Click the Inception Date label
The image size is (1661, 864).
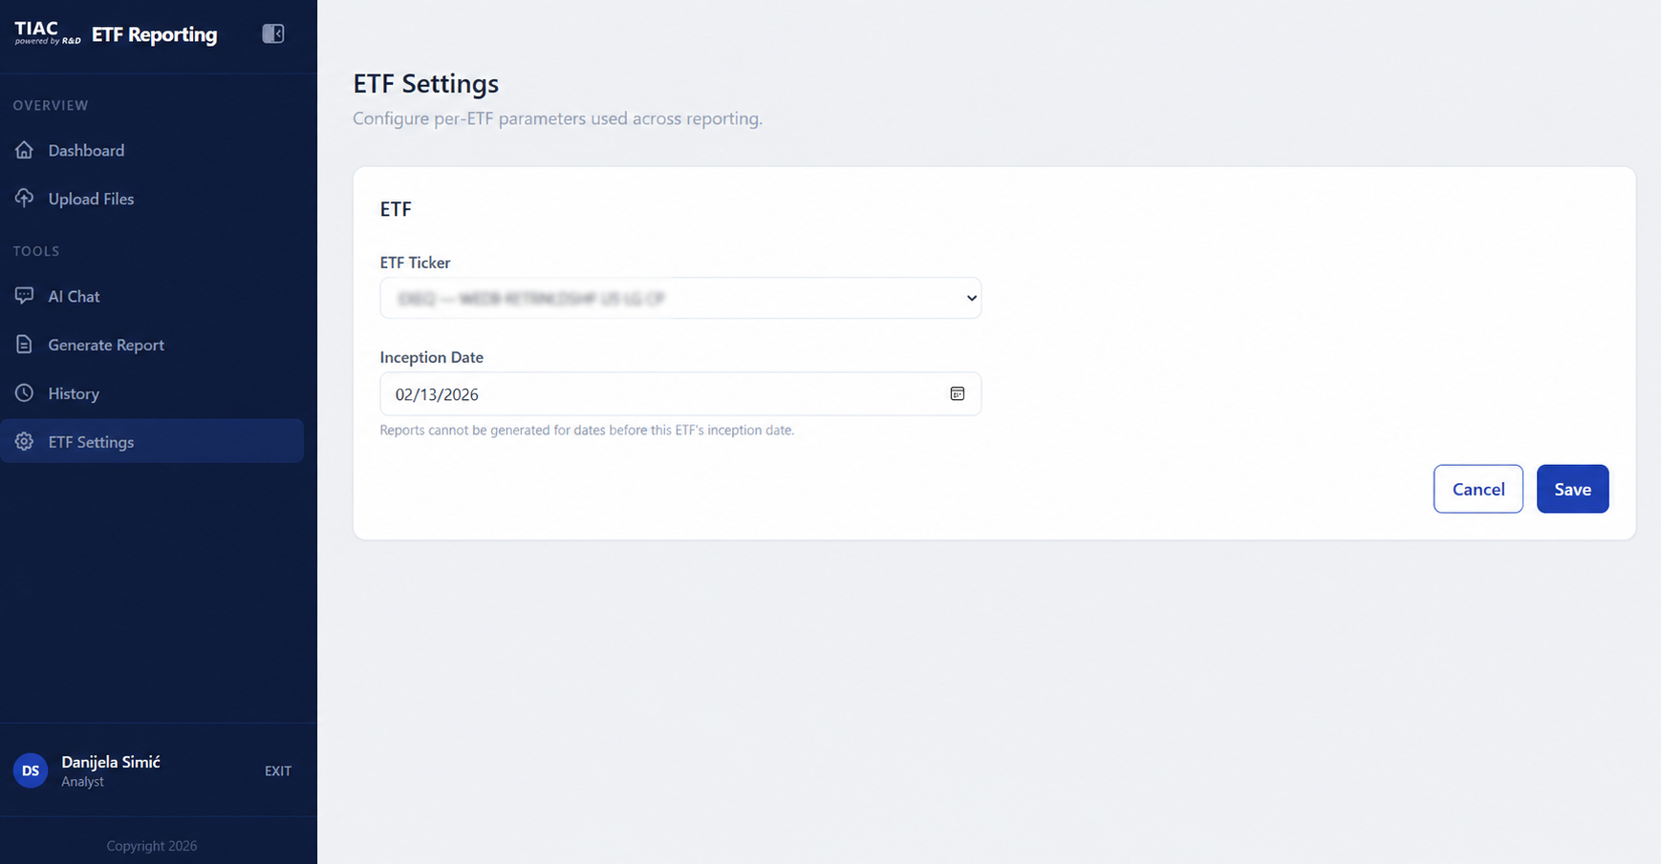432,357
